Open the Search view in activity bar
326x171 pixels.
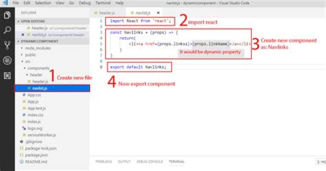pos(7,30)
